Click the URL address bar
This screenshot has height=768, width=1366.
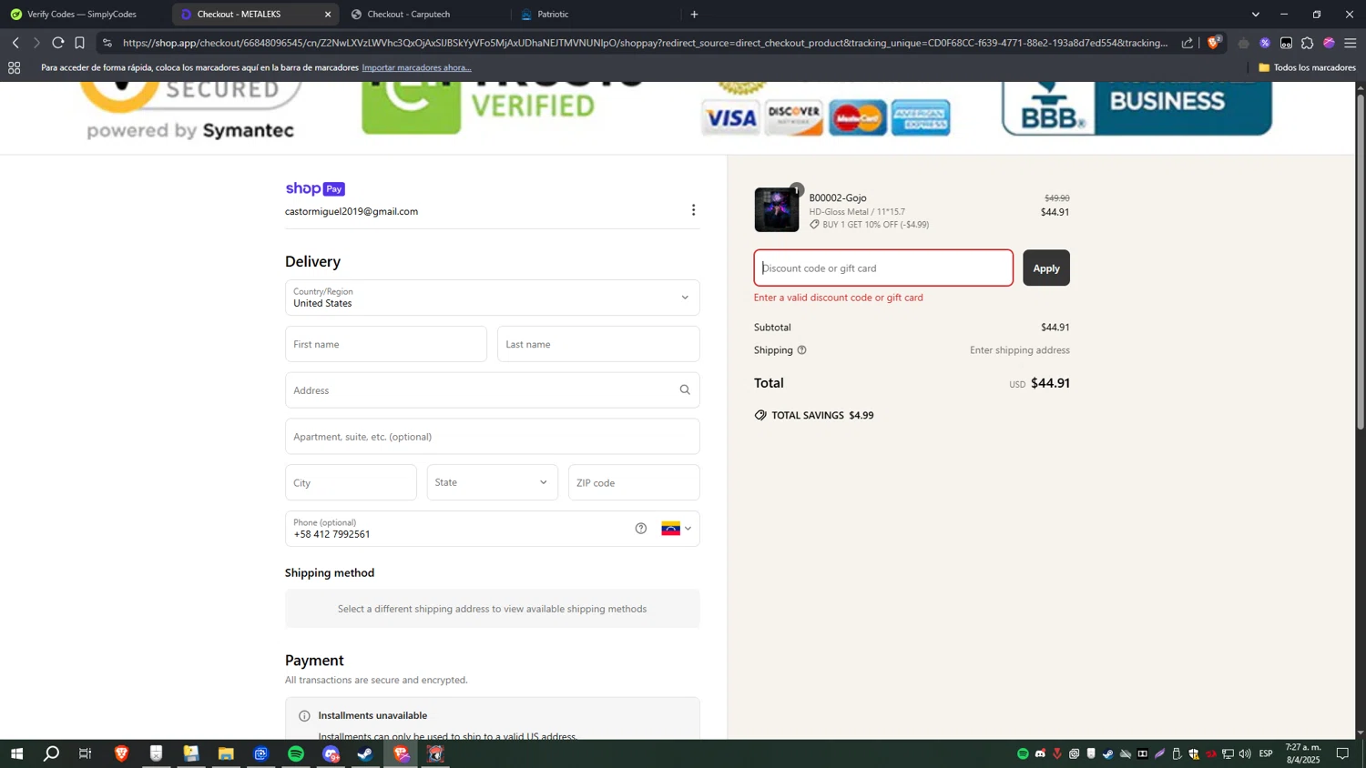(x=645, y=43)
